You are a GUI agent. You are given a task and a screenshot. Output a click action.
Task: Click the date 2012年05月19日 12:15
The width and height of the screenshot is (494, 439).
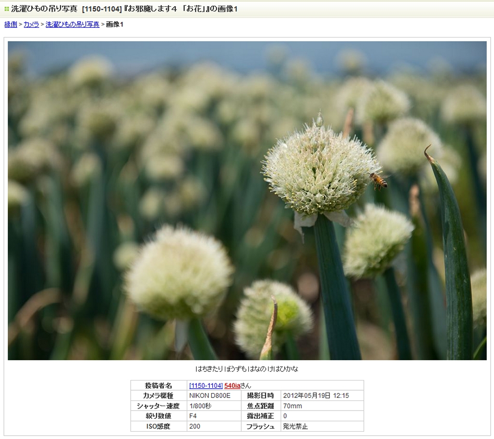click(x=316, y=396)
